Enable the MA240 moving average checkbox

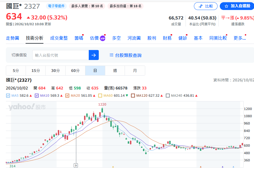[x=168, y=96]
